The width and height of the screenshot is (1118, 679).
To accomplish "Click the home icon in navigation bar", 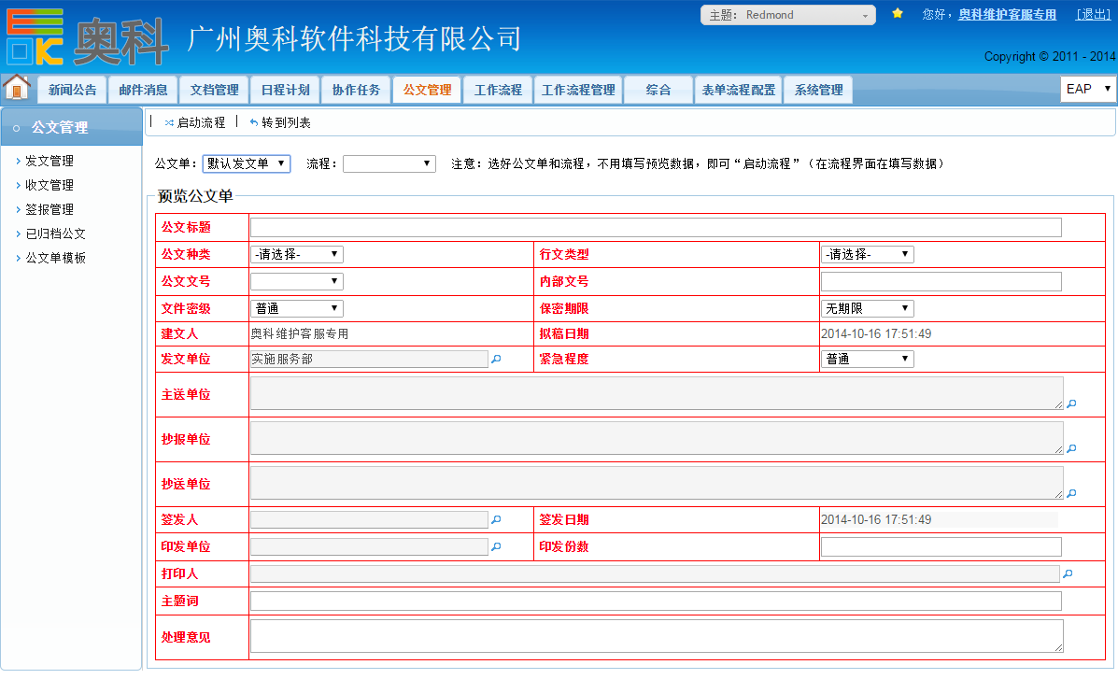I will point(17,88).
